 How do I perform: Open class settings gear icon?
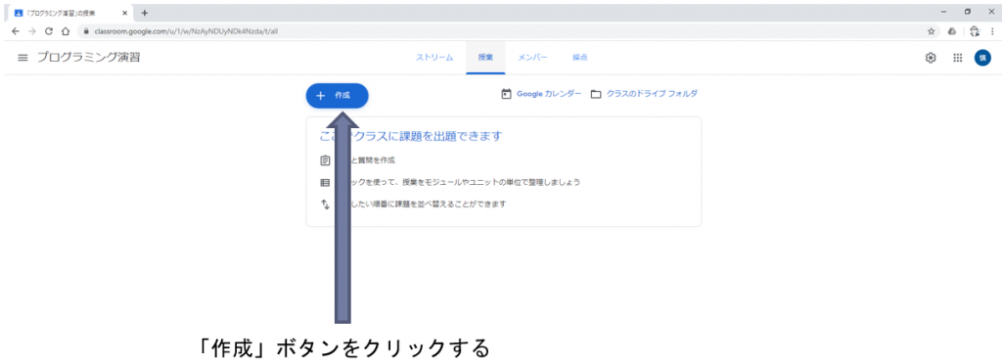(931, 58)
